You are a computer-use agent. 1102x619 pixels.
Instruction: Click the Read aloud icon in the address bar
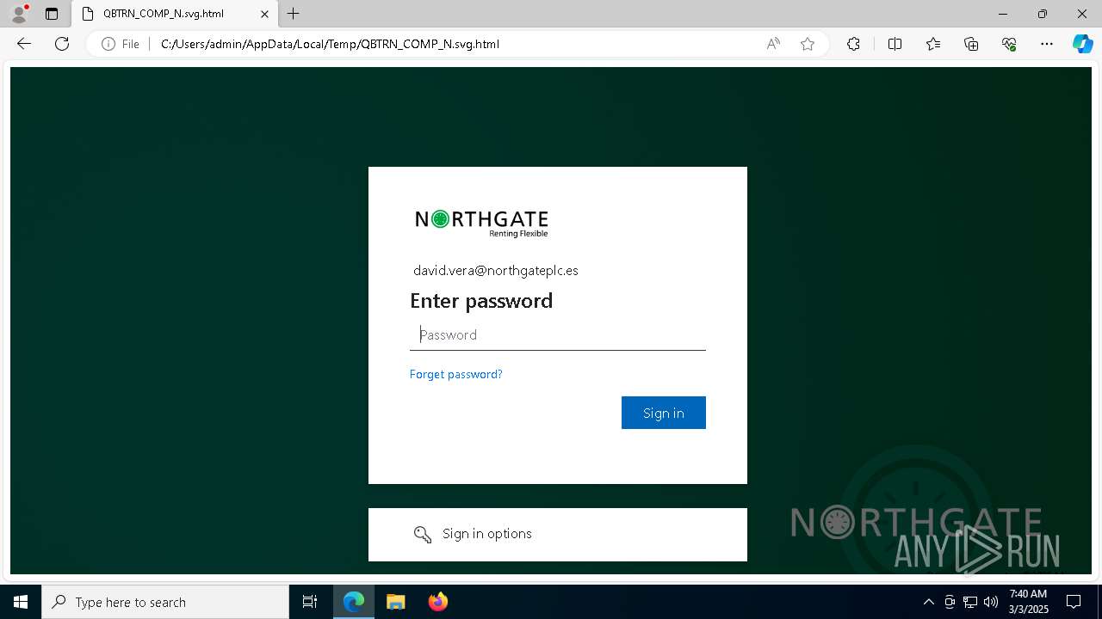[x=773, y=44]
